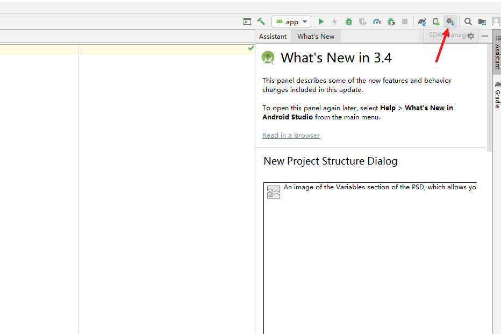Open the Project Structure icon
Image resolution: width=501 pixels, height=334 pixels.
(482, 22)
